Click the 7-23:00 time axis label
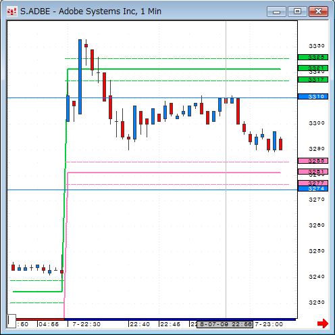 pos(269,324)
